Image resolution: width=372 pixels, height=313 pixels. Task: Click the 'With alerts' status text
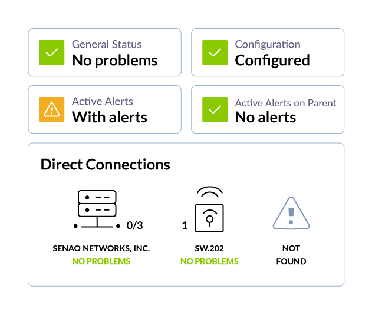coord(110,117)
